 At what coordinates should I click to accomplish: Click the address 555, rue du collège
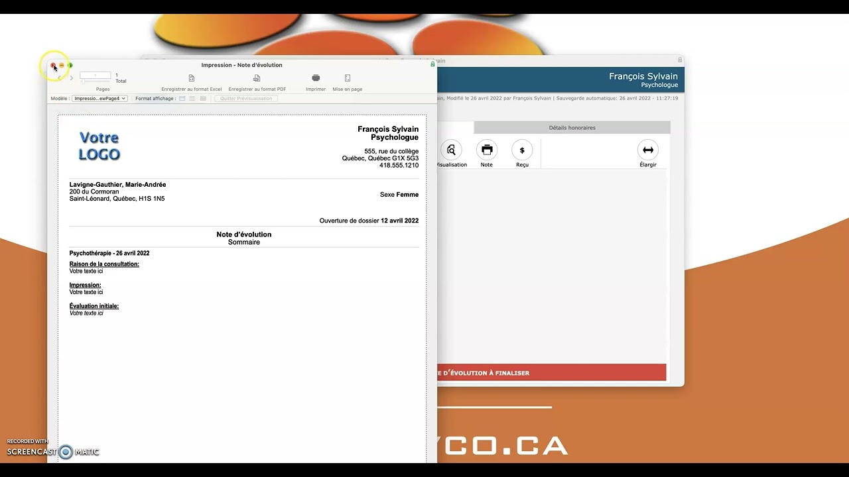tap(391, 152)
